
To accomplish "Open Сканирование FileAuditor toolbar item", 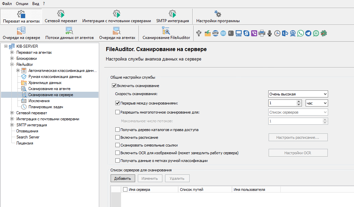I will point(166,33).
